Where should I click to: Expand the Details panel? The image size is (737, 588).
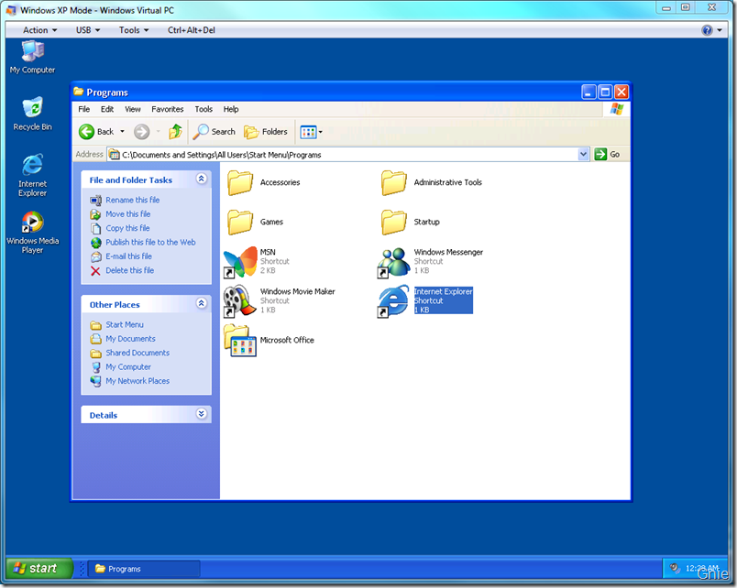[202, 415]
